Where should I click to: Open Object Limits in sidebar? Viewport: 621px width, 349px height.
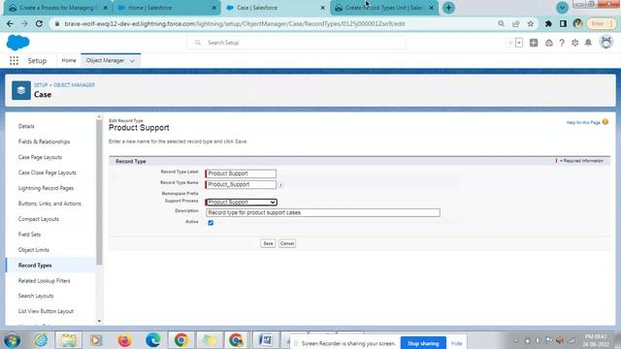(x=34, y=250)
